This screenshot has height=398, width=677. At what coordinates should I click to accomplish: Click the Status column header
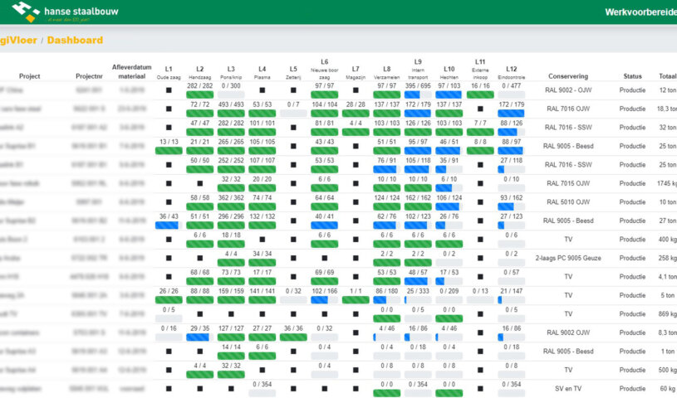tap(632, 76)
